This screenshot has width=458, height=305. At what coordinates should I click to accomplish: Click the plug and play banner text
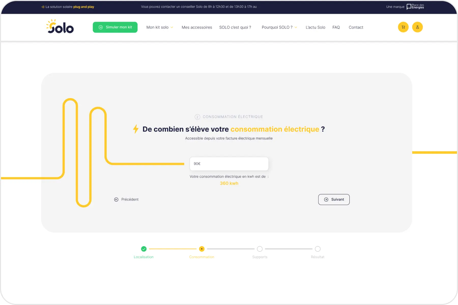pyautogui.click(x=84, y=7)
